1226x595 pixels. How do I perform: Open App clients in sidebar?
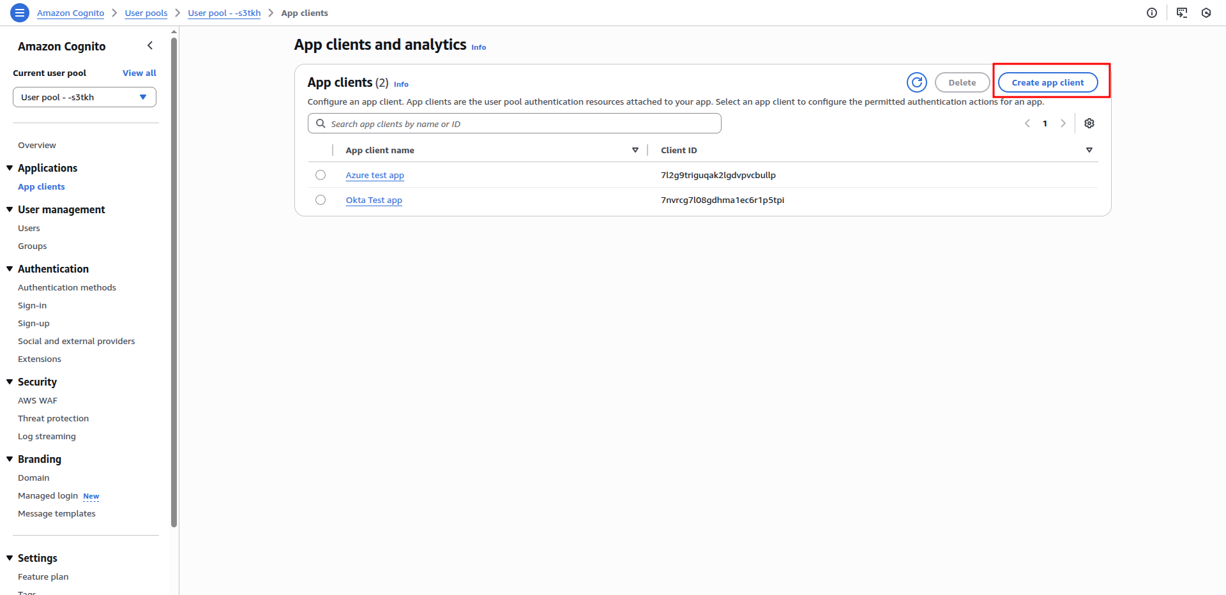[x=42, y=186]
